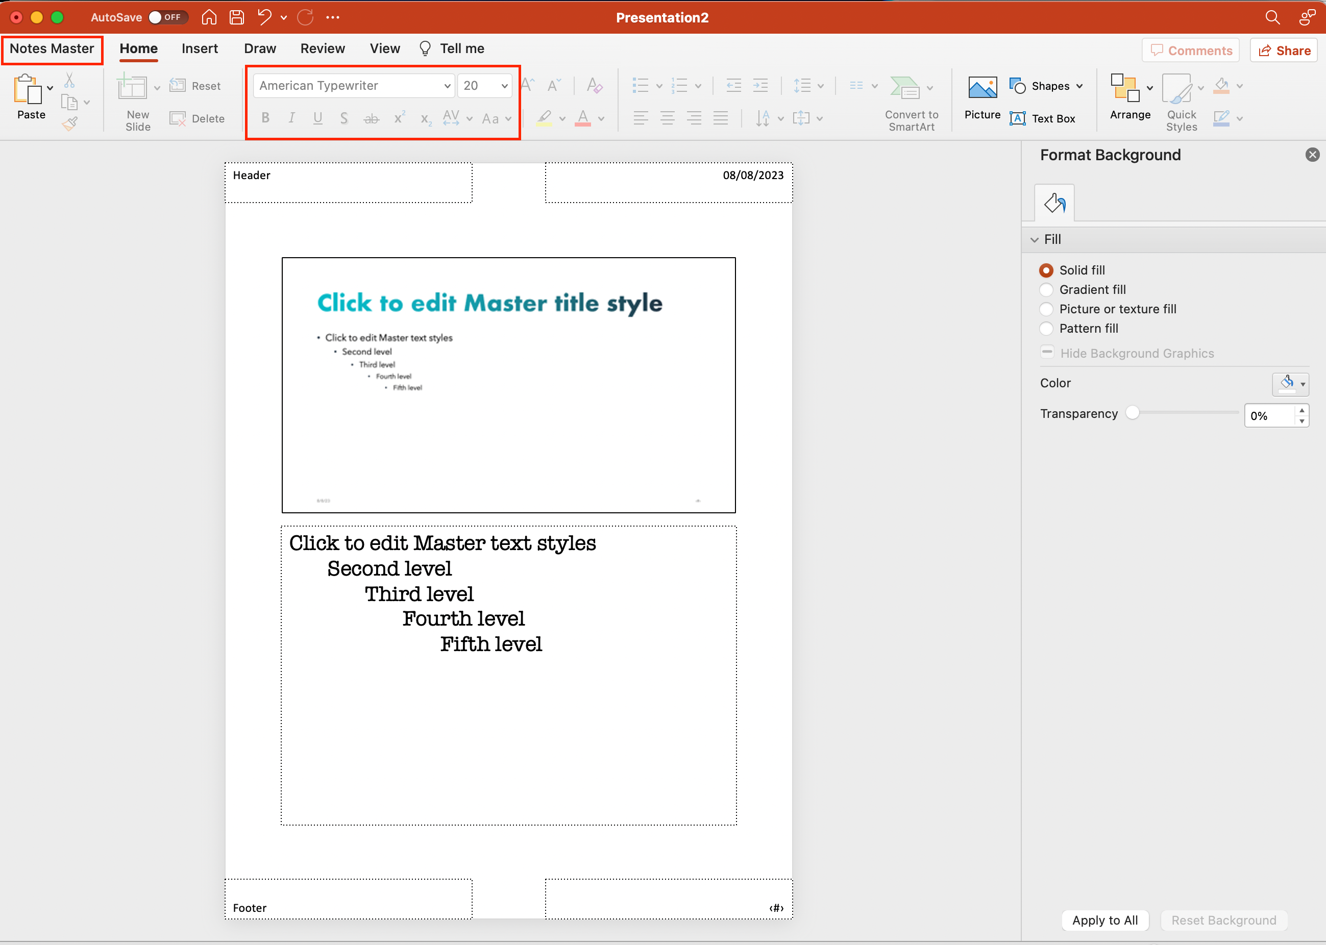The image size is (1326, 945).
Task: Expand the font name dropdown
Action: point(446,85)
